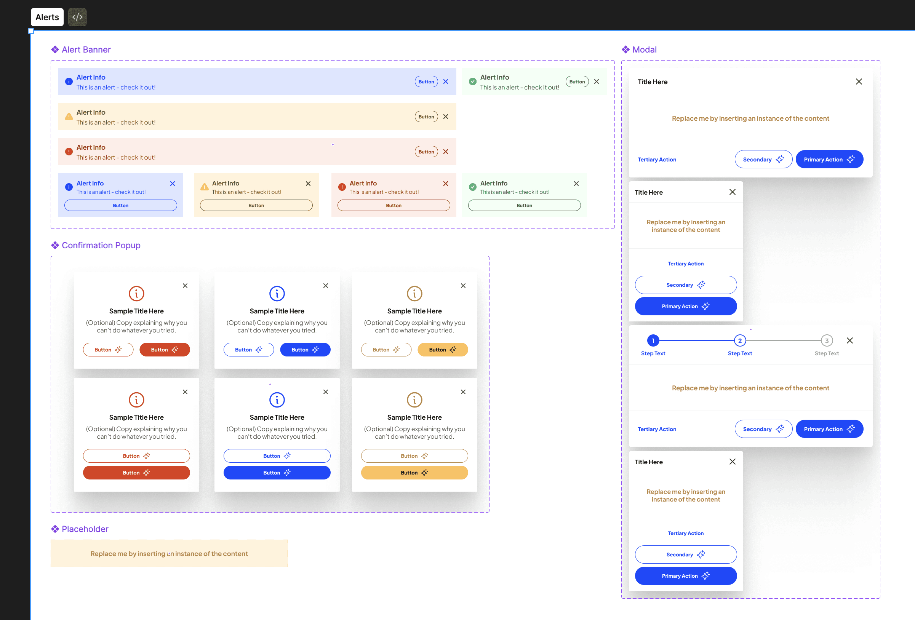This screenshot has height=620, width=915.
Task: Close the top-left red confirmation popup
Action: coord(185,286)
